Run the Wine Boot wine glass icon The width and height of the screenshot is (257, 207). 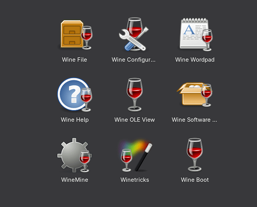click(195, 155)
